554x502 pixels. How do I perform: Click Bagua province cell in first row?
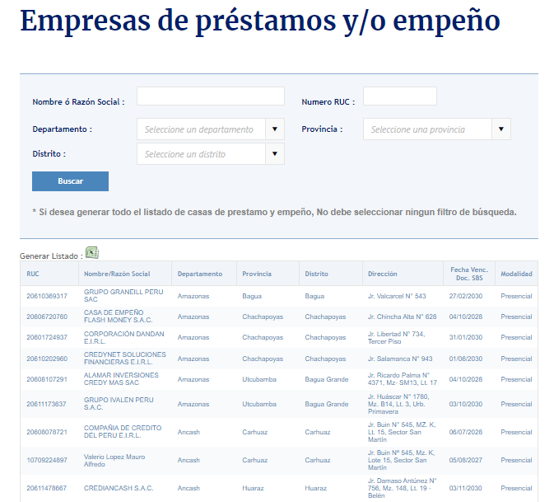(x=252, y=296)
